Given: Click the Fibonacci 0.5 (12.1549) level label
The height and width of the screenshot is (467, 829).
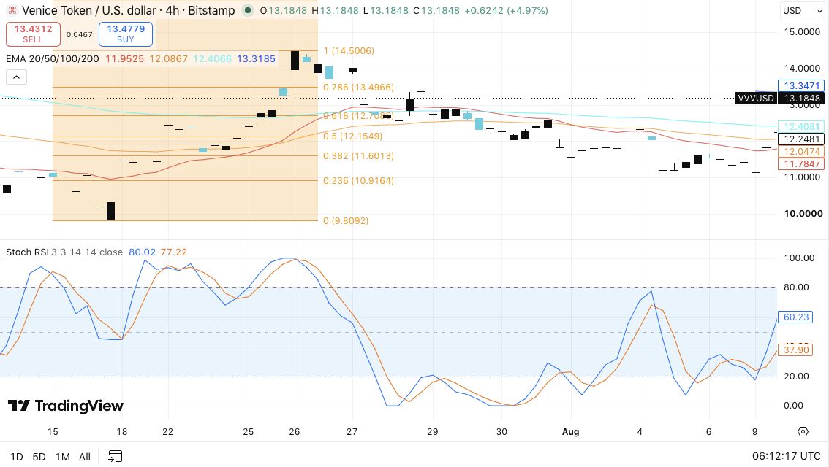Looking at the screenshot, I should (x=352, y=136).
